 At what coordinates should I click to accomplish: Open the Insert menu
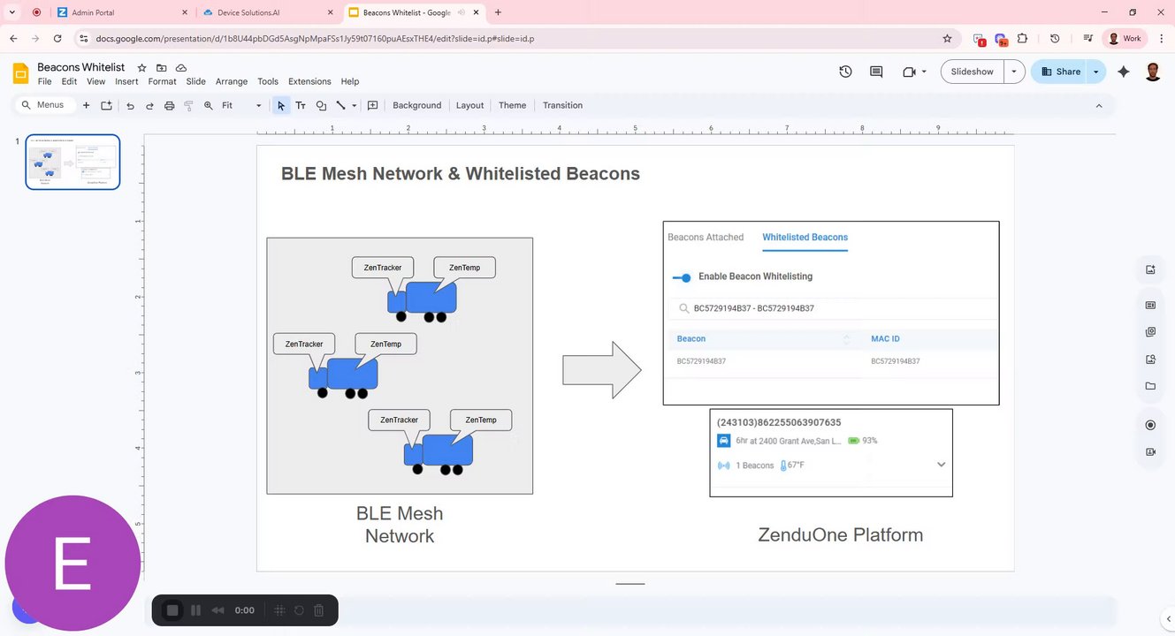[126, 81]
